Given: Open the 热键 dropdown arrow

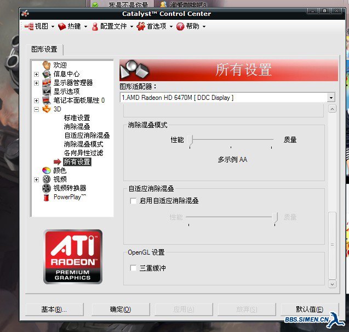Looking at the screenshot, I should pos(85,26).
